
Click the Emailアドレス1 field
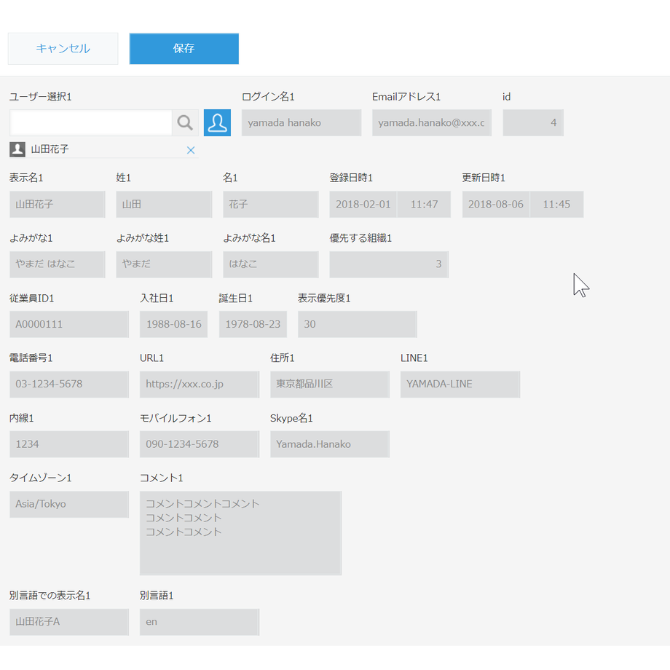(432, 123)
